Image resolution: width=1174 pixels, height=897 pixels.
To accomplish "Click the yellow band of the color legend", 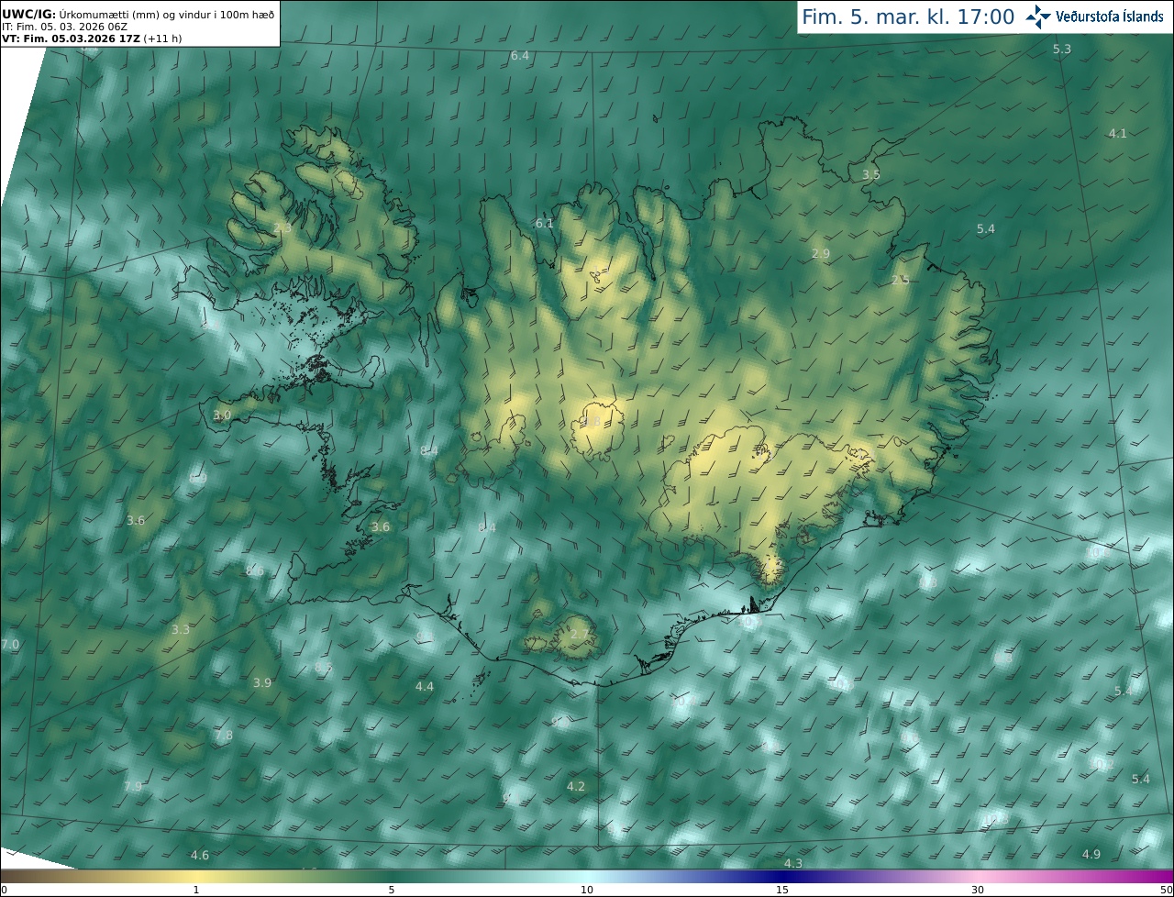I will tap(197, 876).
